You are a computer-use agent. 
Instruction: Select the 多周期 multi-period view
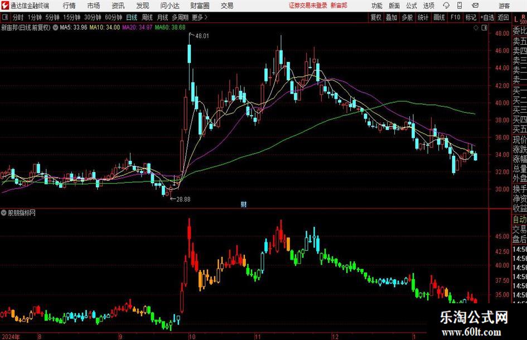(180, 17)
